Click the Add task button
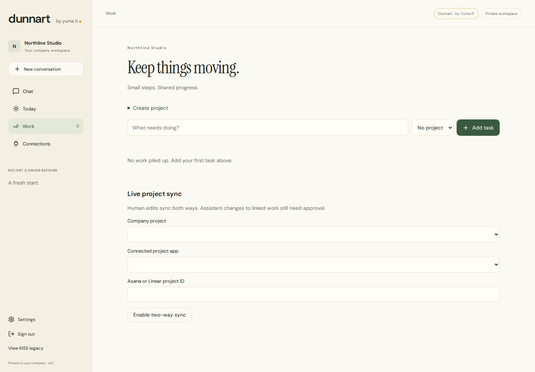The image size is (535, 372). tap(478, 128)
